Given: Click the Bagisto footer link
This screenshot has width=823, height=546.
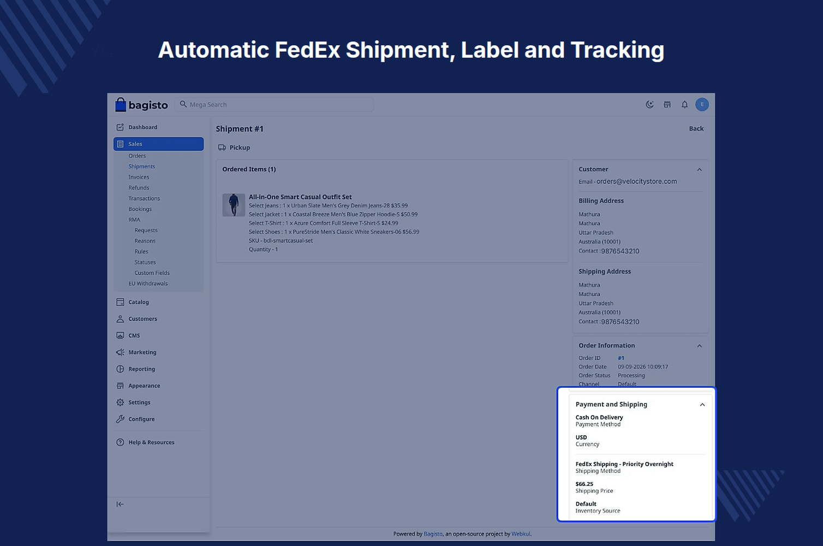Looking at the screenshot, I should pyautogui.click(x=433, y=534).
